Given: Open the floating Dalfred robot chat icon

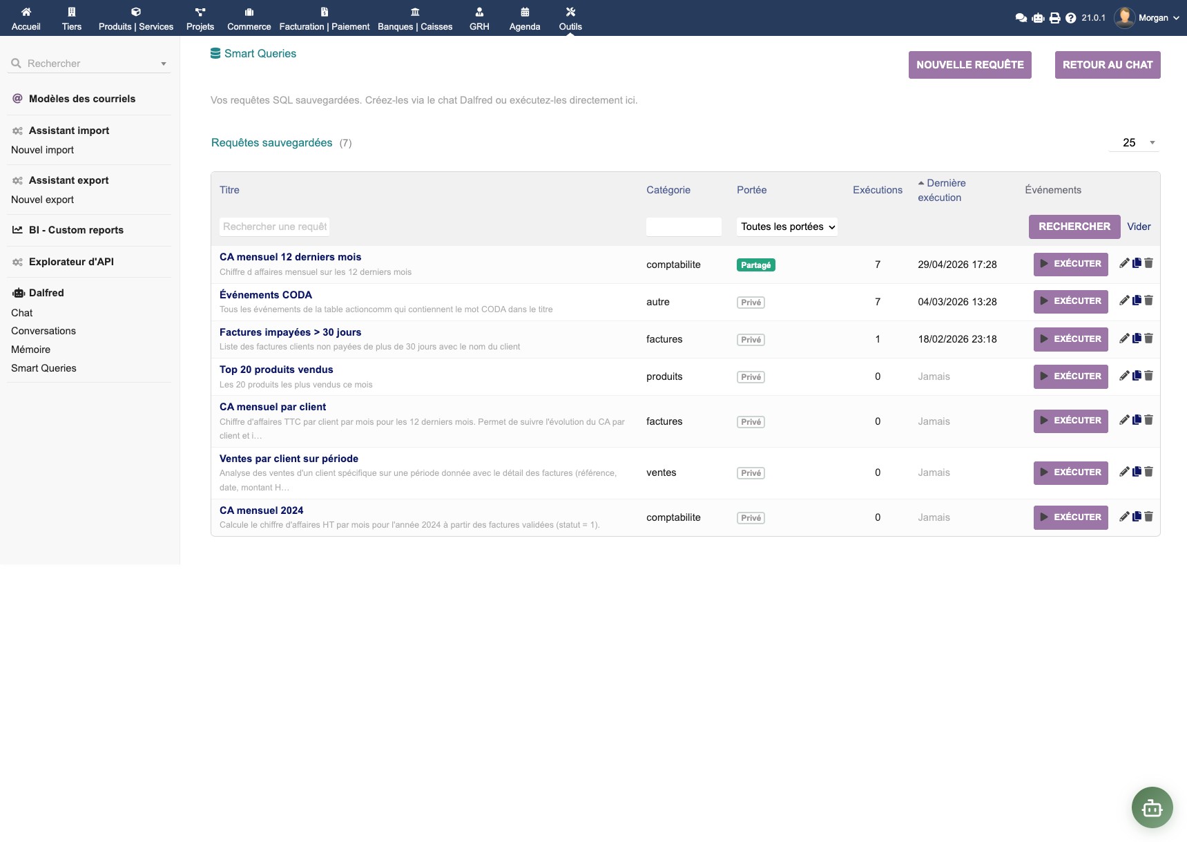Looking at the screenshot, I should (x=1152, y=807).
